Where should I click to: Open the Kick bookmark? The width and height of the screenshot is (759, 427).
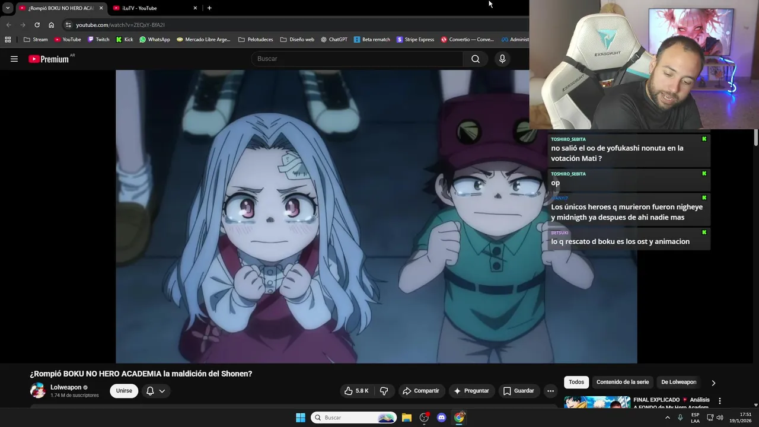pyautogui.click(x=125, y=40)
